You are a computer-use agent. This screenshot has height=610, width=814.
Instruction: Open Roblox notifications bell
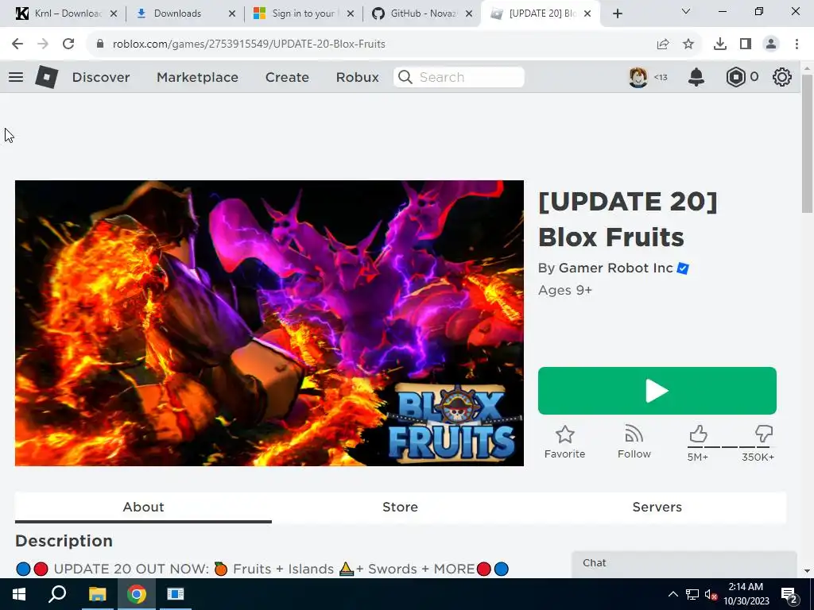696,77
